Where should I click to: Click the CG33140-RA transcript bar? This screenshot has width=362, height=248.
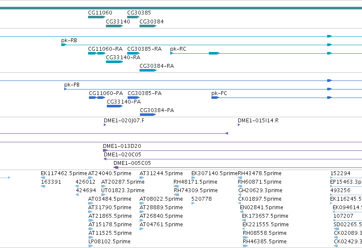[114, 62]
